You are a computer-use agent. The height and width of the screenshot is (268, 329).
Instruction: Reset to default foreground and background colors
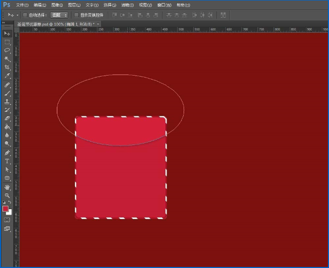pyautogui.click(x=4, y=202)
